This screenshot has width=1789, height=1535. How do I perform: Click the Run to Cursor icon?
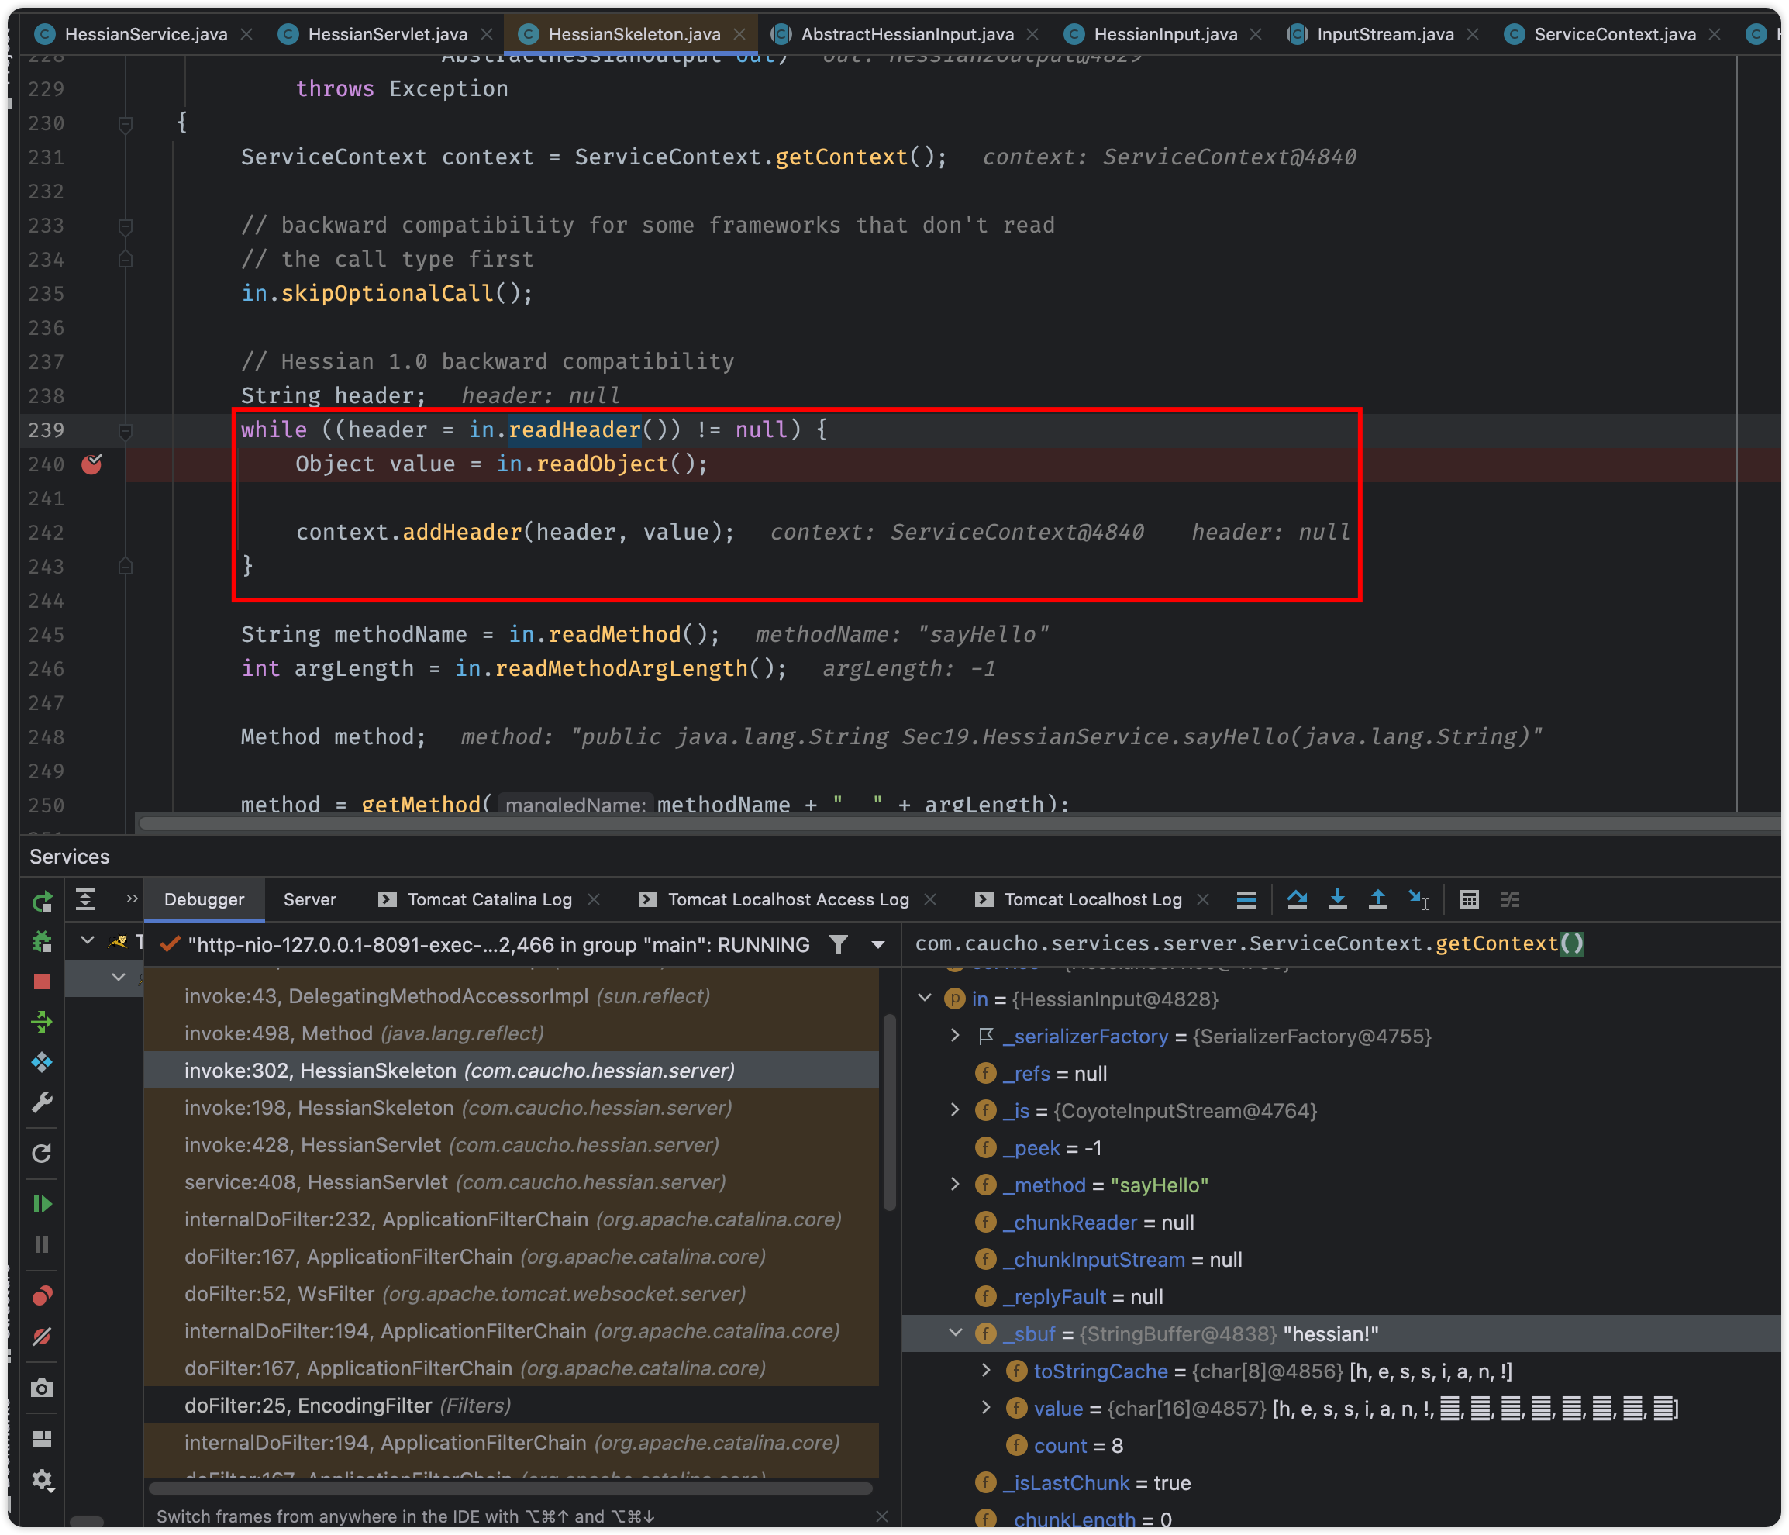point(1418,899)
